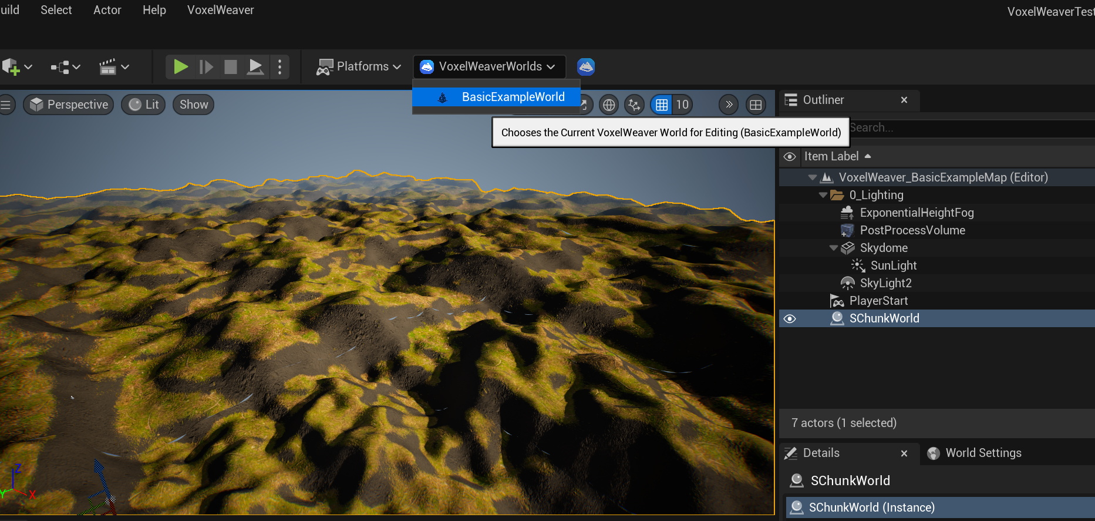Click the Show flags button
Screen dimensions: 1095x521
point(194,105)
